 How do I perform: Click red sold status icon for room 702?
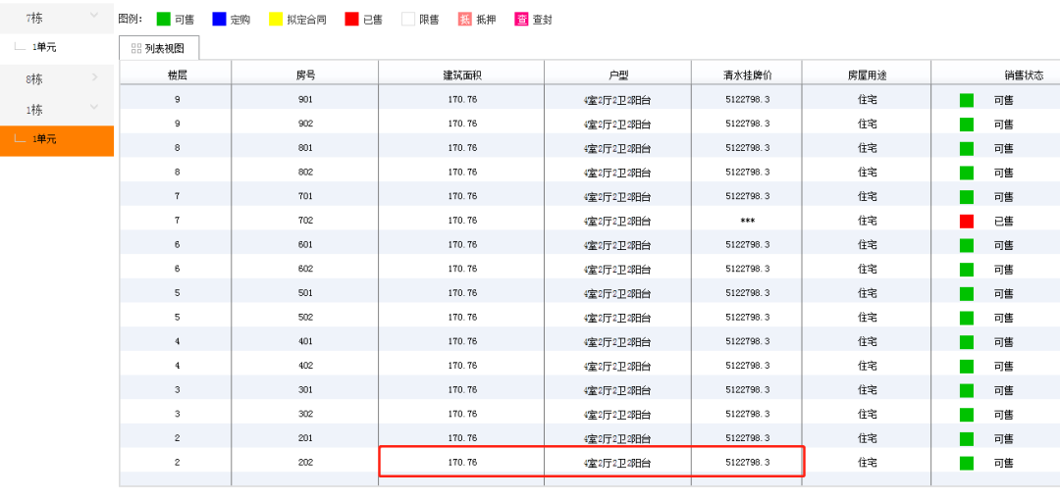tap(967, 221)
